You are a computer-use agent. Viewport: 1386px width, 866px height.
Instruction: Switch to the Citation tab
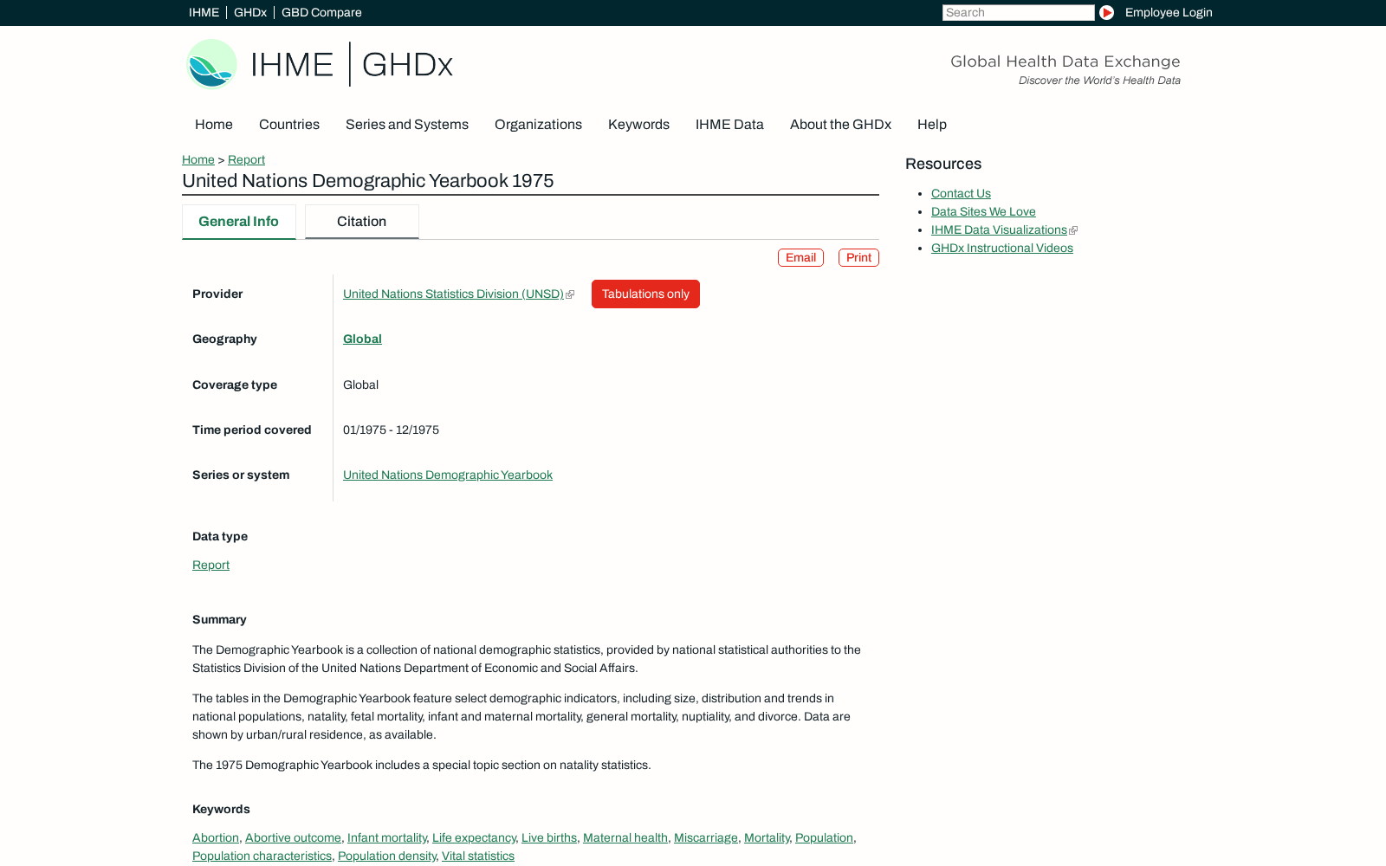click(x=361, y=222)
